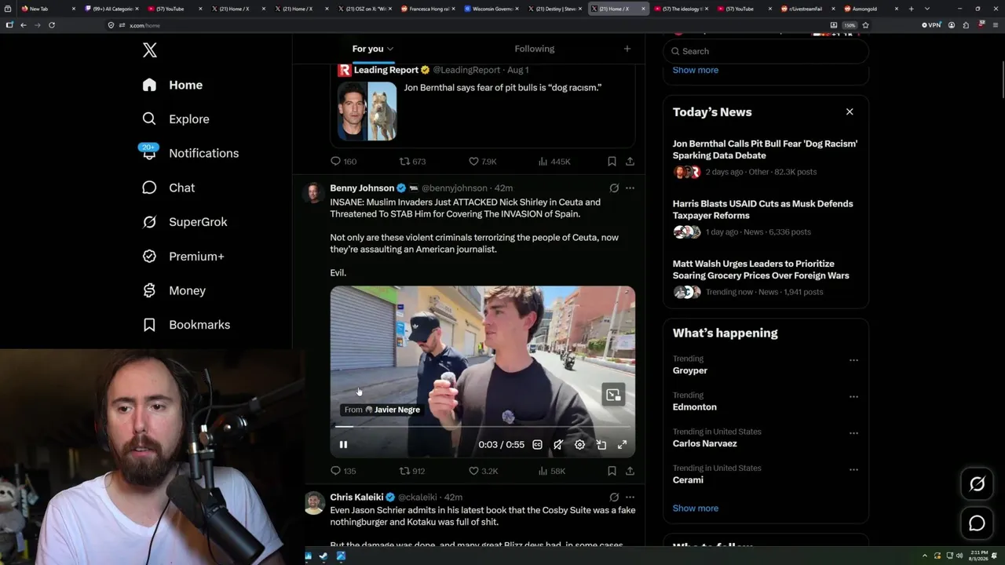Open more options on Benny Johnson's post
This screenshot has width=1005, height=565.
tap(630, 188)
